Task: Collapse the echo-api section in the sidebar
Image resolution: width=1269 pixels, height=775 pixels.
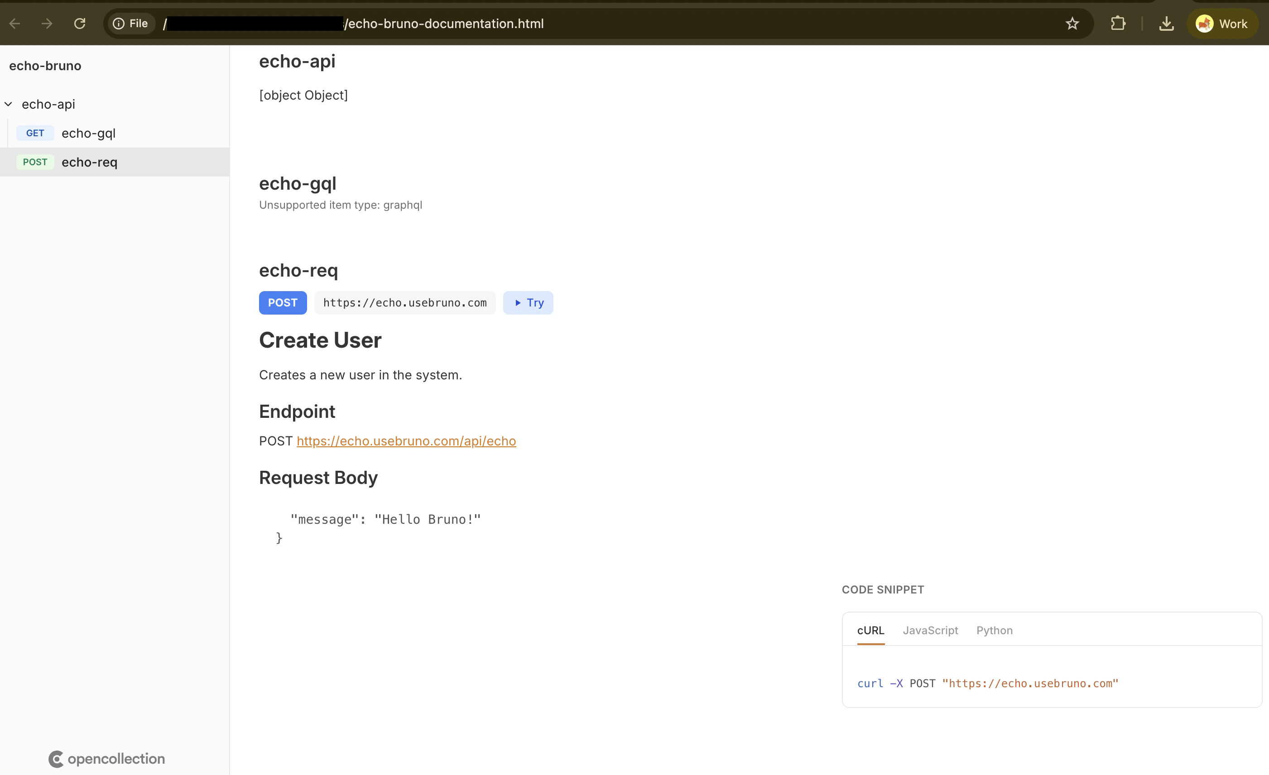Action: (x=8, y=104)
